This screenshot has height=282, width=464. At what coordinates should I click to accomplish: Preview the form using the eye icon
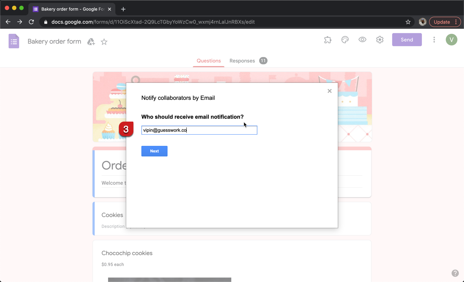pos(362,40)
